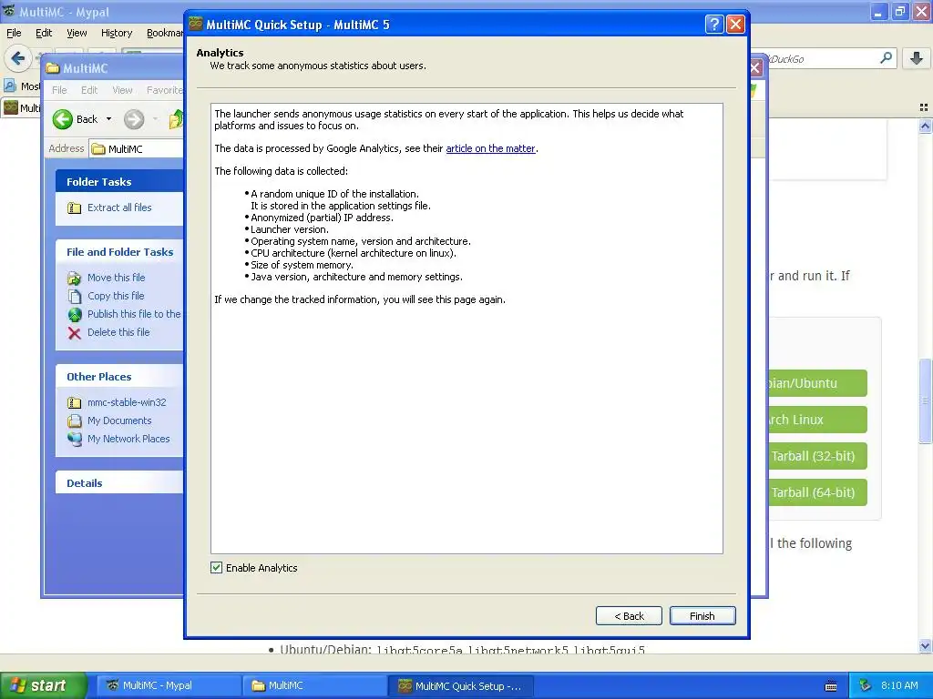This screenshot has height=699, width=933.
Task: Click the search magnifier icon in browser
Action: pos(886,58)
